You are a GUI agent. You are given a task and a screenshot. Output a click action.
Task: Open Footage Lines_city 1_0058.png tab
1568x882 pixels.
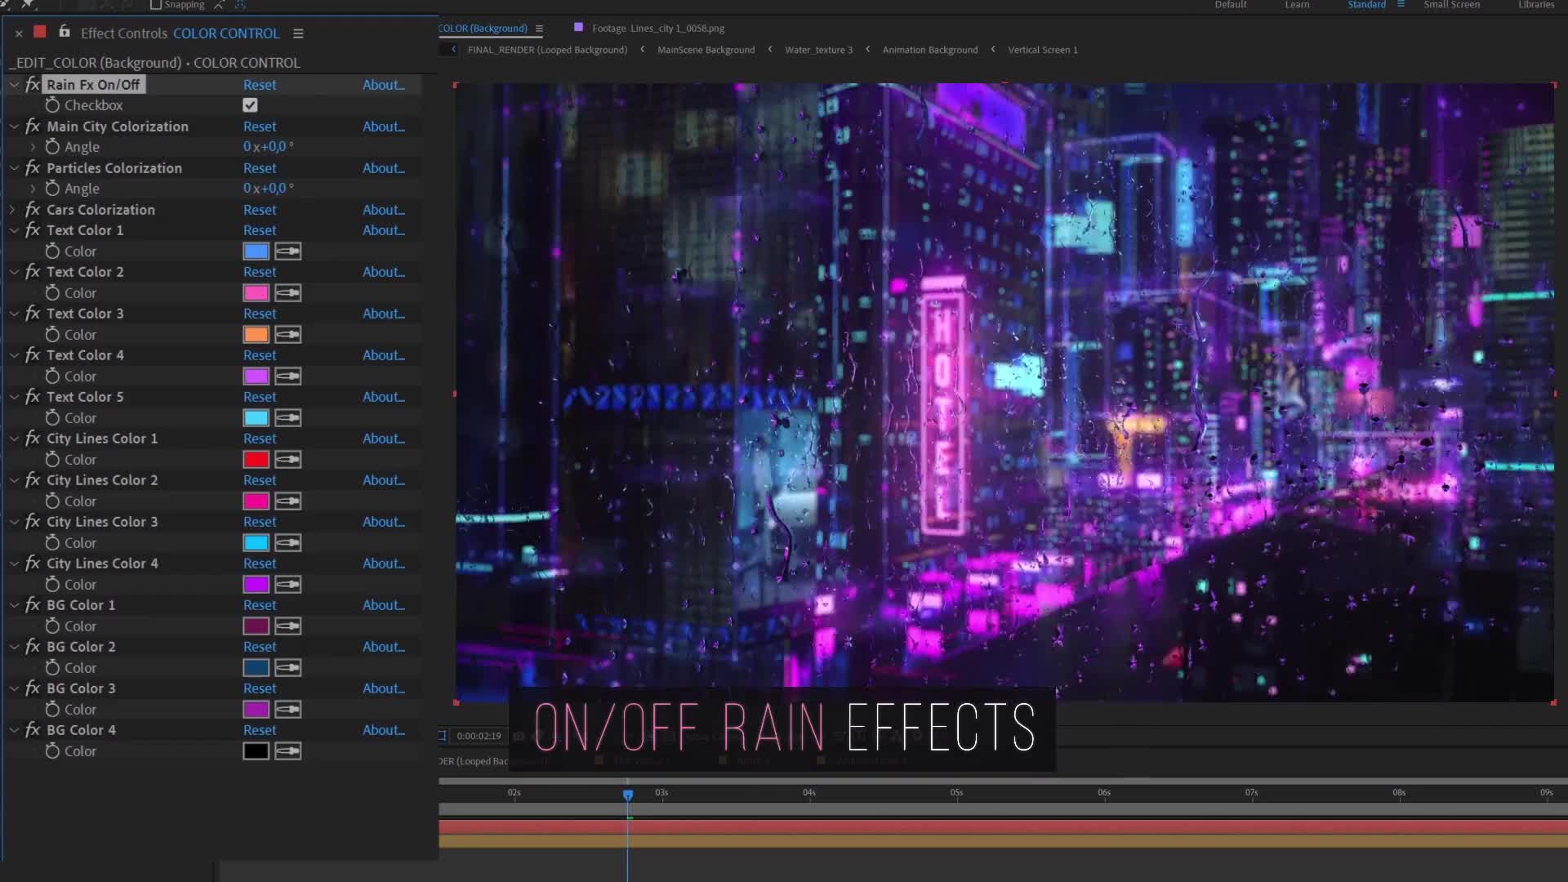point(657,29)
